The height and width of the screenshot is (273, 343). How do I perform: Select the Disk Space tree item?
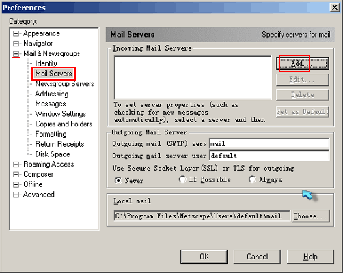(x=53, y=154)
